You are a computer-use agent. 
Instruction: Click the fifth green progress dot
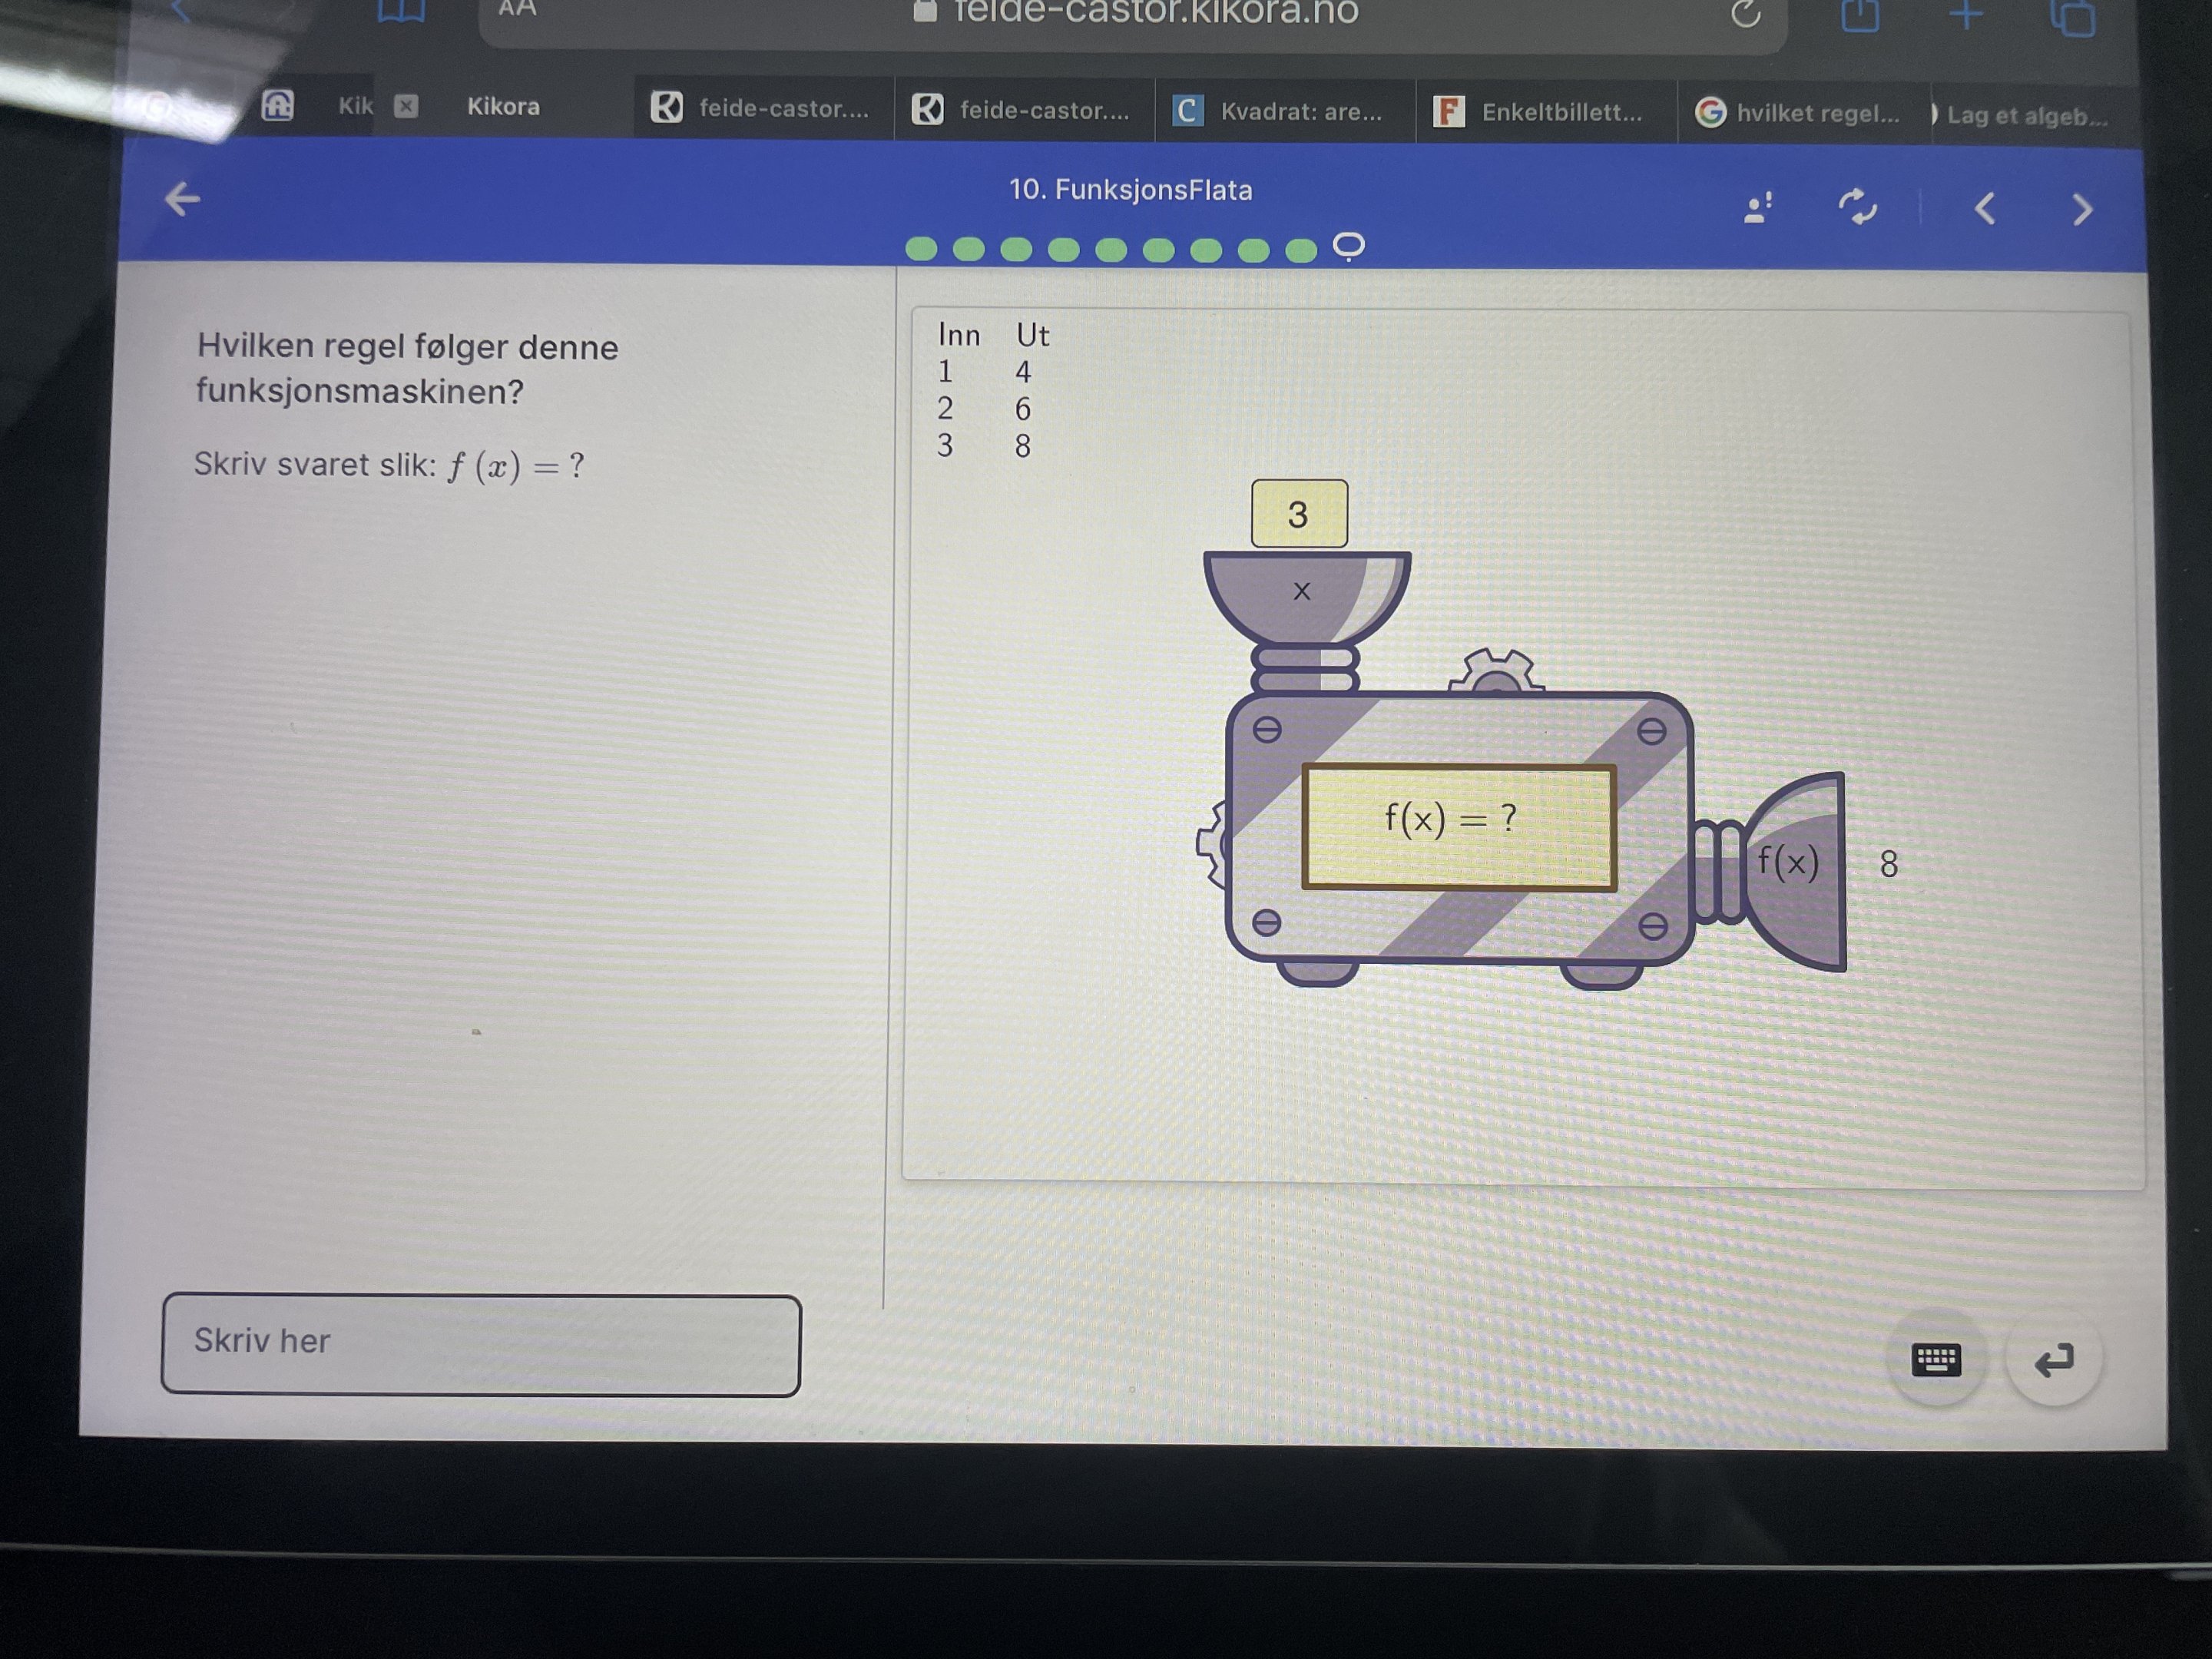pyautogui.click(x=1111, y=249)
